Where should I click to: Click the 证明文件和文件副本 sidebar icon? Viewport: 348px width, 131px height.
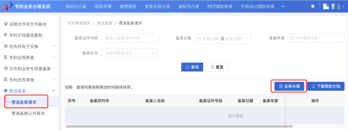[x=5, y=24]
